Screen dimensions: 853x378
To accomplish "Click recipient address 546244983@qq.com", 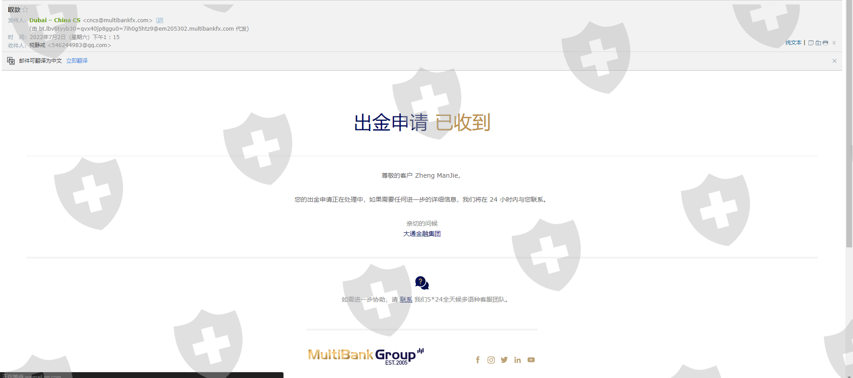I will (x=80, y=45).
